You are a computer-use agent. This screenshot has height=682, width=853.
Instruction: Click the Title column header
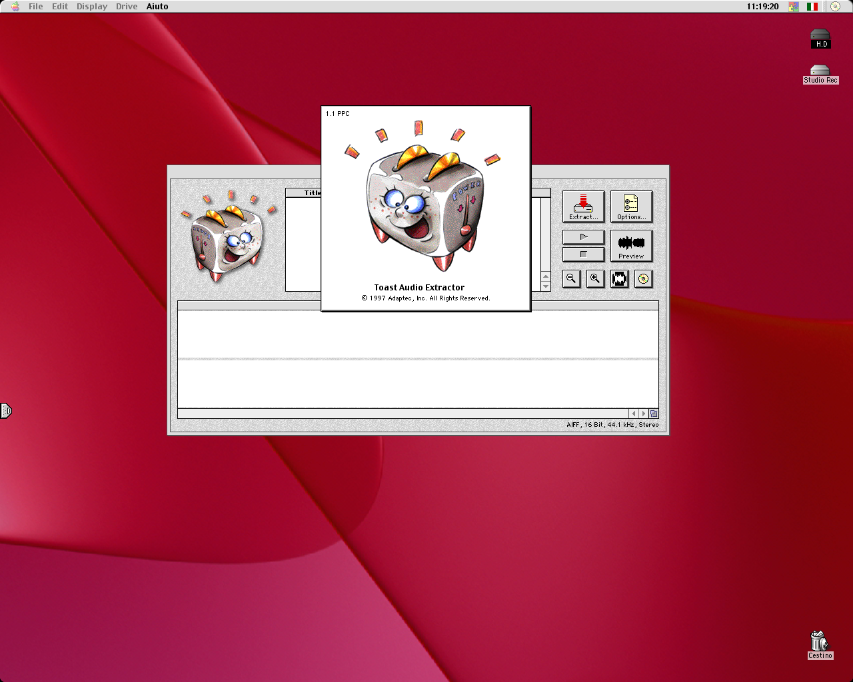(x=313, y=193)
